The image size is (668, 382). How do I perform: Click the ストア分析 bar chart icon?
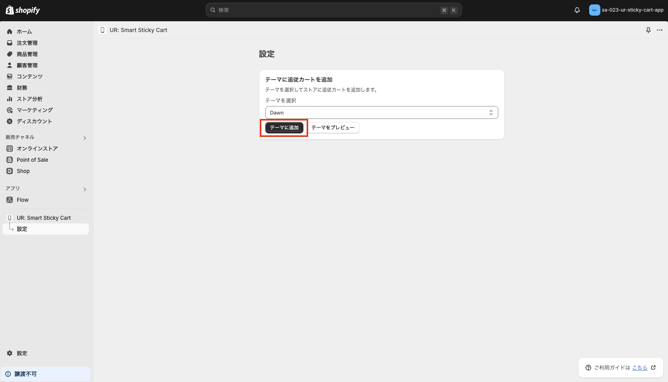coord(10,99)
